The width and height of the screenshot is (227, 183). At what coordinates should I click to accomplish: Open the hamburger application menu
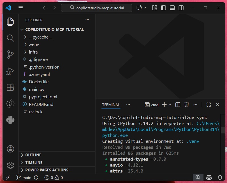pyautogui.click(x=21, y=8)
